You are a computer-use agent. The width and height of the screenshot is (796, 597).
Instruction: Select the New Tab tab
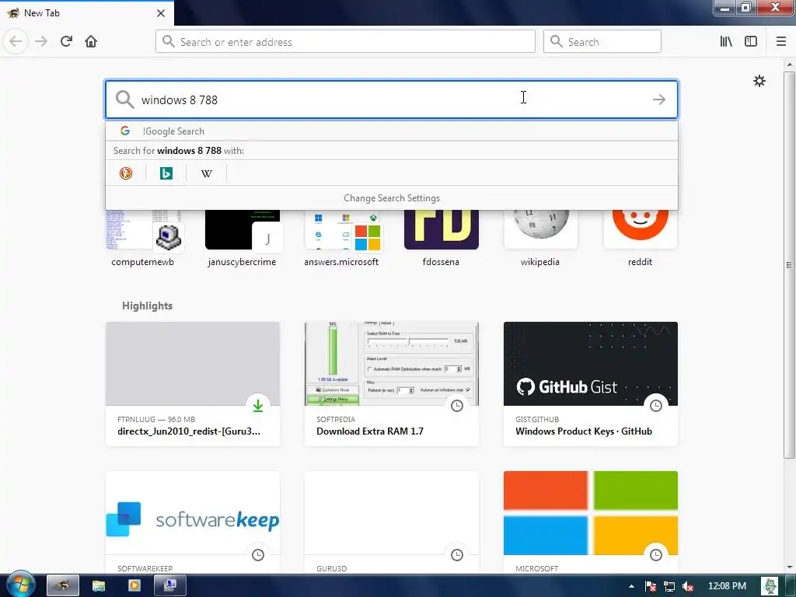pyautogui.click(x=86, y=13)
